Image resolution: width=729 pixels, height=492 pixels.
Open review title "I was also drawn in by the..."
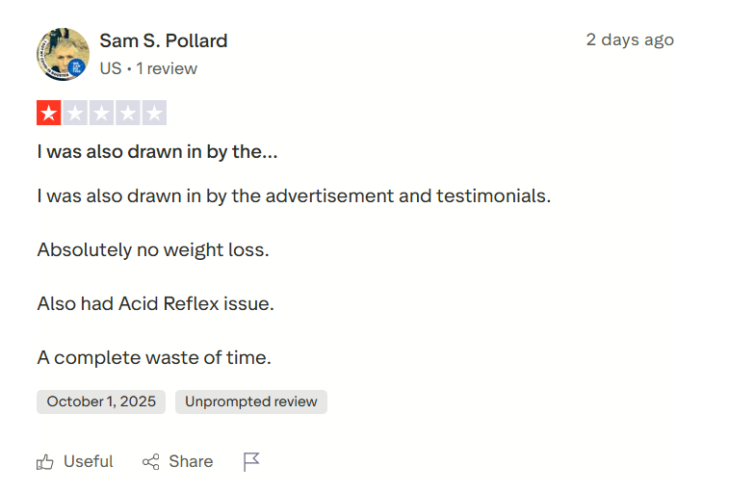point(157,151)
